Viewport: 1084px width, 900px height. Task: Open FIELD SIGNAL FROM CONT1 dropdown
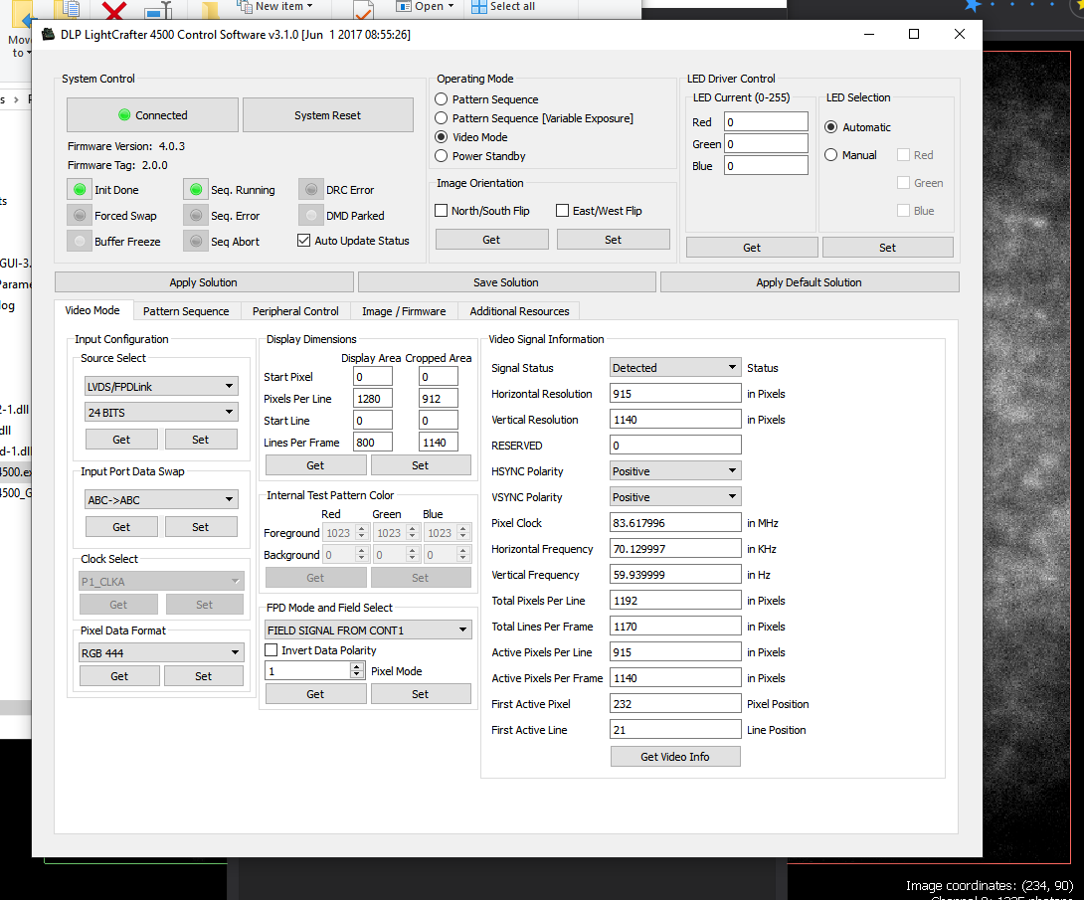point(369,630)
